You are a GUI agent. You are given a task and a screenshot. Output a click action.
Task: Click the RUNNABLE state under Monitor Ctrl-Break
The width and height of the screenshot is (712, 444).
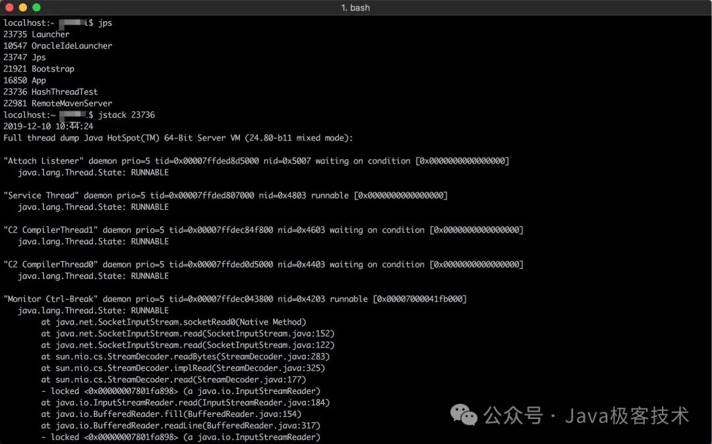150,311
